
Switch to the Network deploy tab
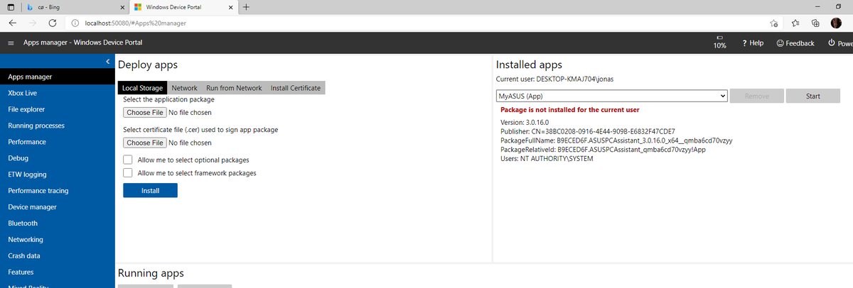pyautogui.click(x=185, y=88)
